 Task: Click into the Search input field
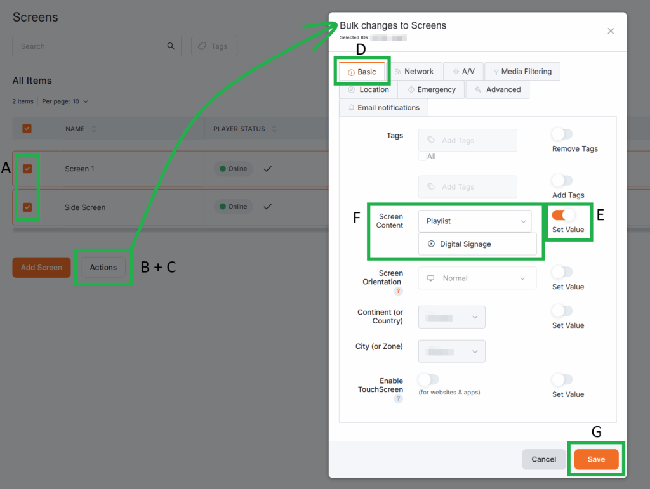(x=89, y=46)
